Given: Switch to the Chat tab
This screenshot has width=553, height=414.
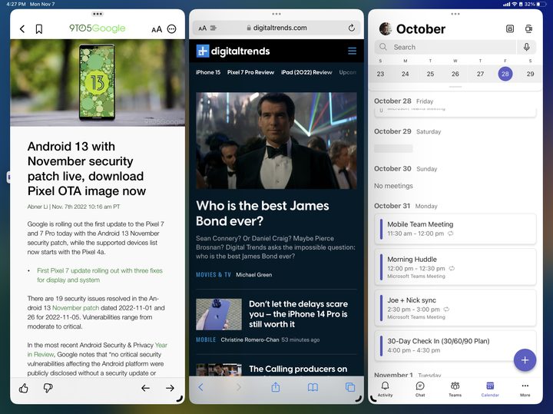Looking at the screenshot, I should (x=420, y=389).
